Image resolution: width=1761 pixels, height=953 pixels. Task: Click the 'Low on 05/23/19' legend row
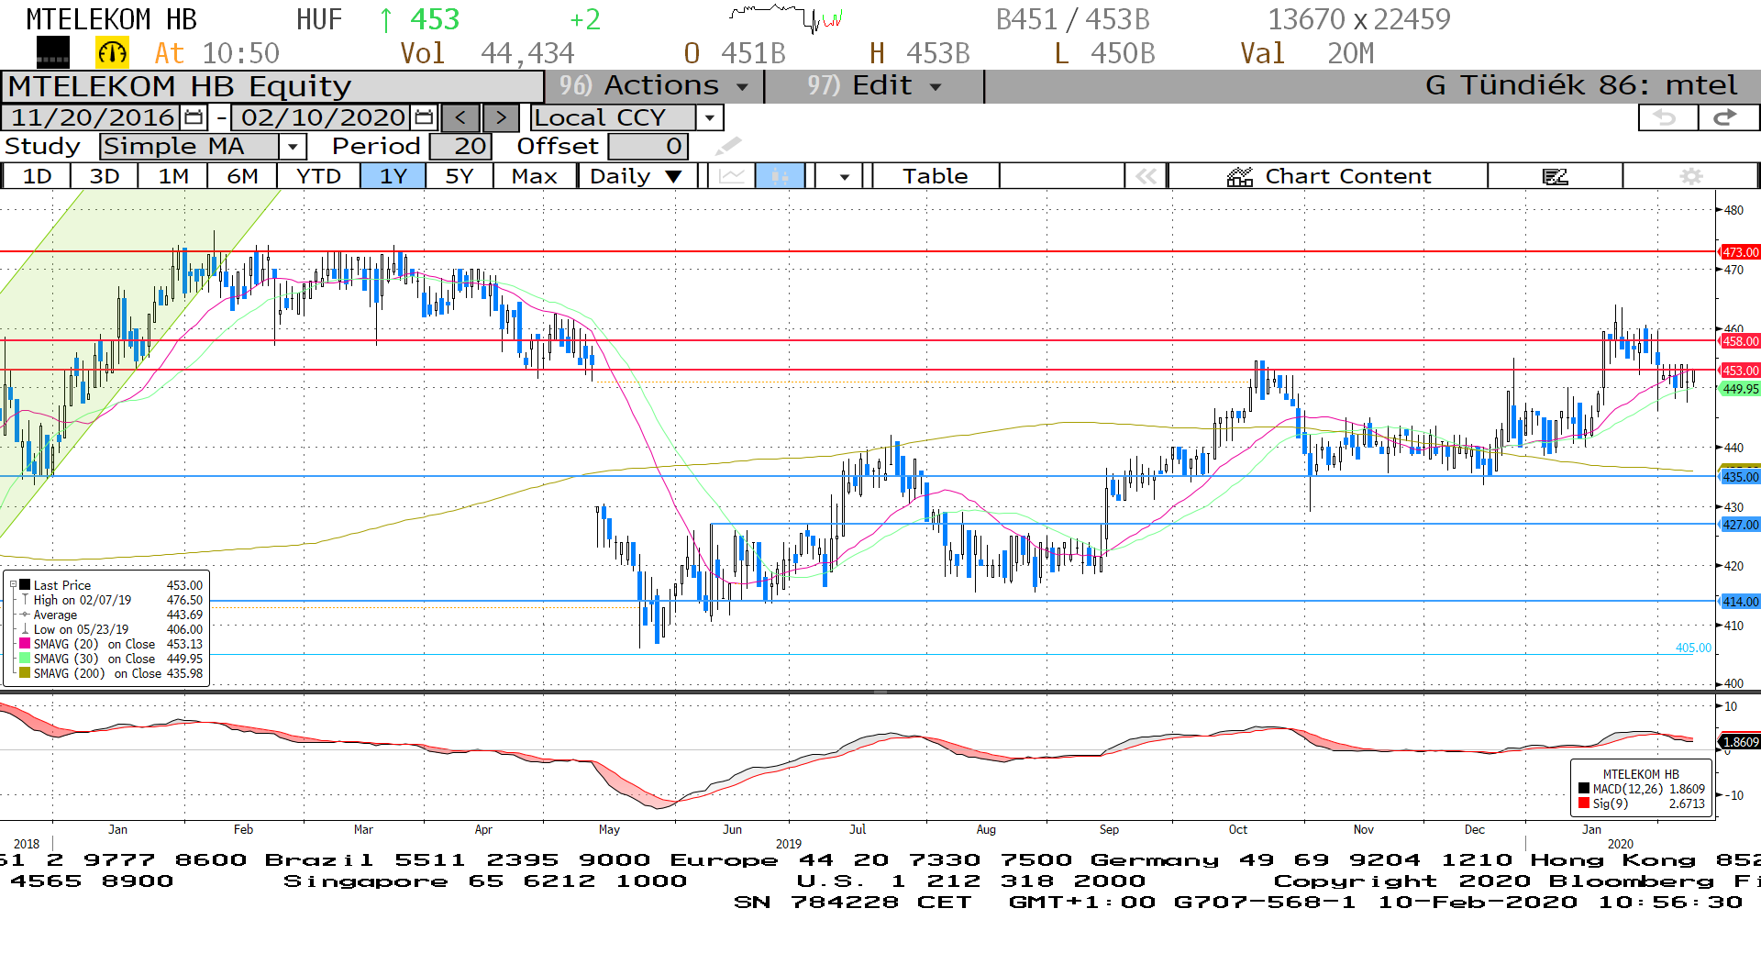(111, 629)
